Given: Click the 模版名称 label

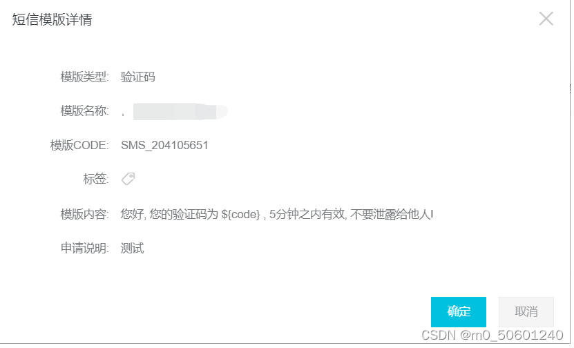Looking at the screenshot, I should (84, 111).
